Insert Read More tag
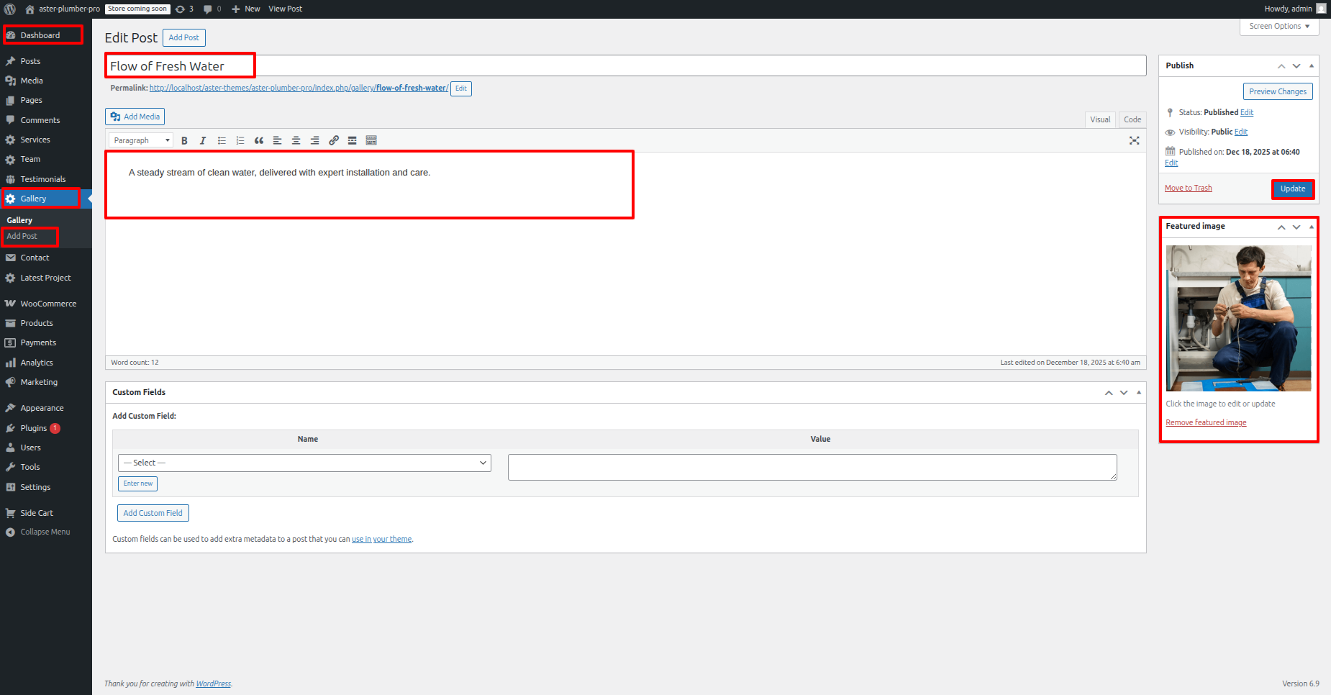This screenshot has height=695, width=1331. [353, 141]
